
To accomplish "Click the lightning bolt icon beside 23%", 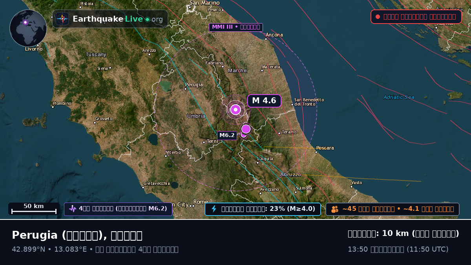I will tap(214, 209).
